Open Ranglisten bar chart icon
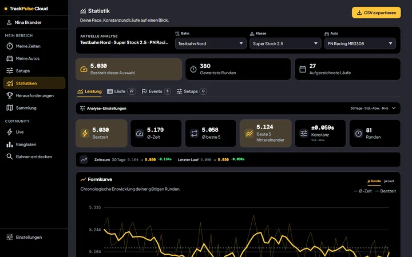The image size is (412, 257). [x=10, y=144]
